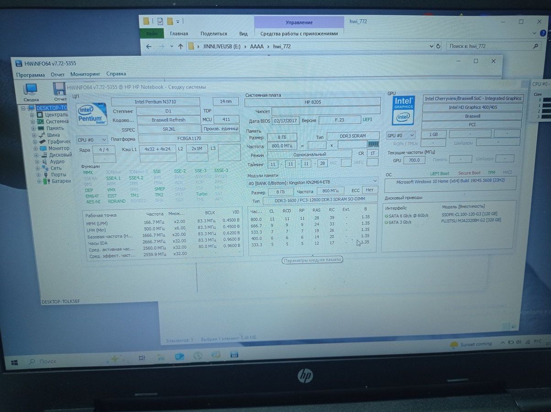Expand the Монитор tree node

pos(35,148)
